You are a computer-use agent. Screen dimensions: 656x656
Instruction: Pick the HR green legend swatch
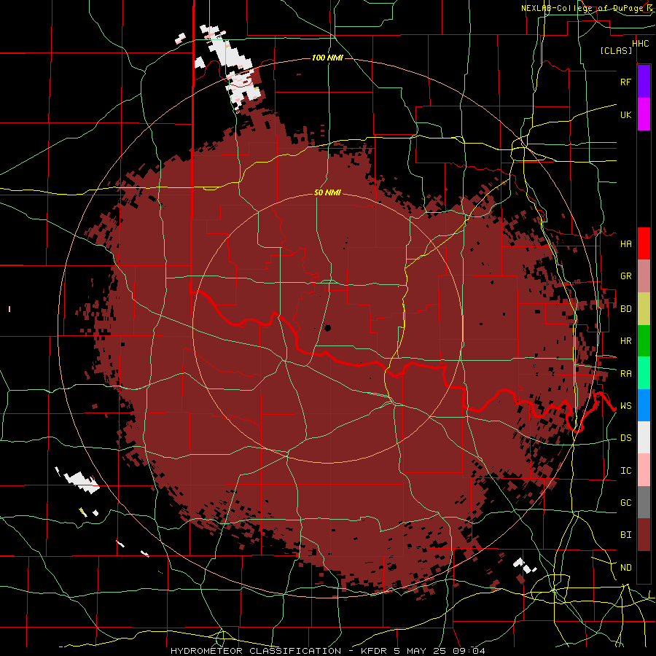(644, 340)
